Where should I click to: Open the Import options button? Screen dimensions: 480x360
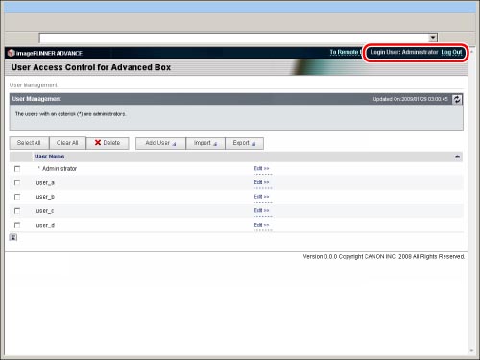pos(205,143)
